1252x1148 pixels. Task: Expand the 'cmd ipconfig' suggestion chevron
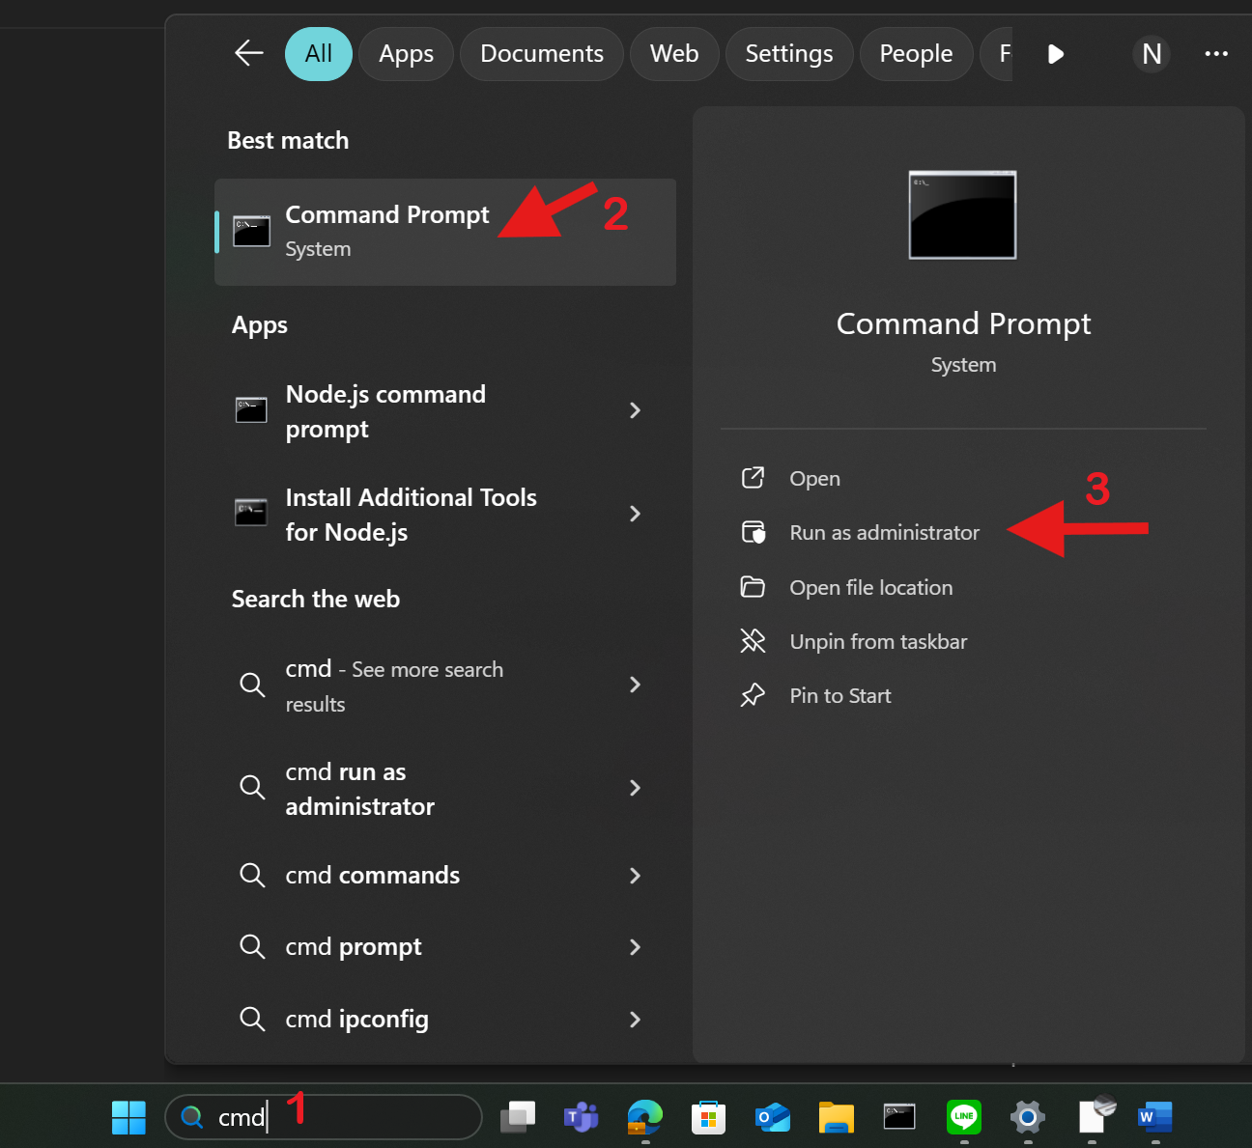click(635, 1020)
